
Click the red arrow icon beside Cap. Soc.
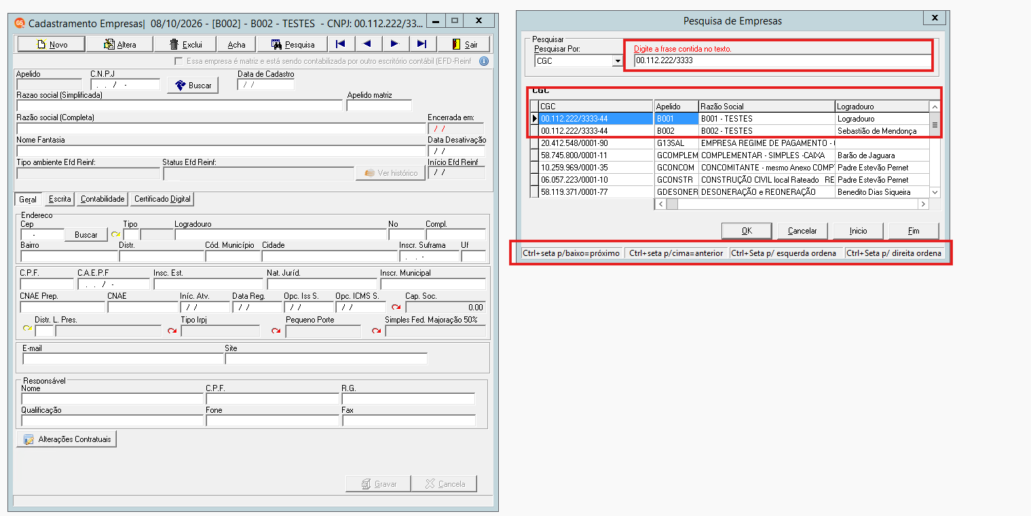[396, 307]
